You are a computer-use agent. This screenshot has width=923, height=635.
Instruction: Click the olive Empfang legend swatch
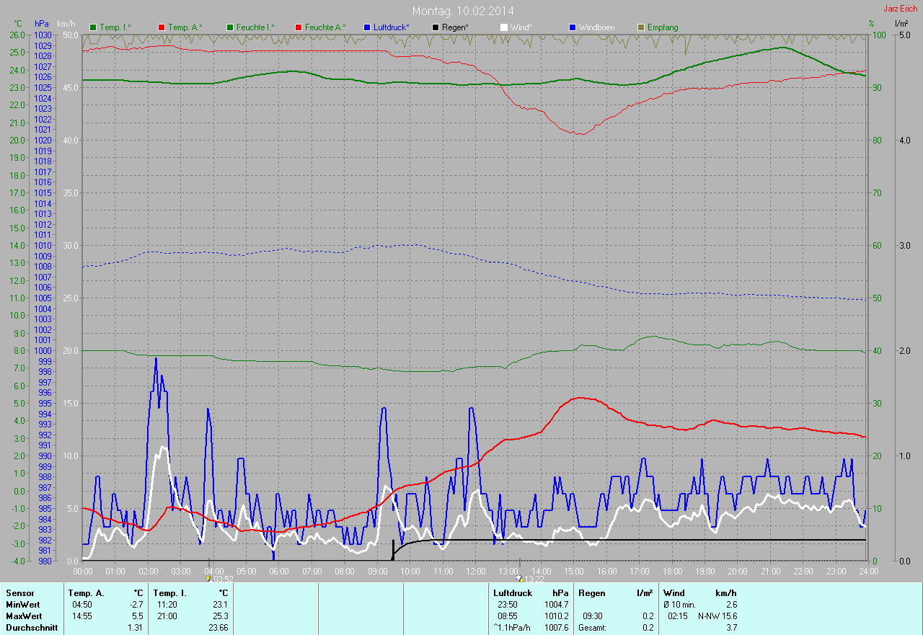(641, 27)
